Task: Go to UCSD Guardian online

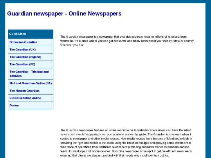Action: 30,98
